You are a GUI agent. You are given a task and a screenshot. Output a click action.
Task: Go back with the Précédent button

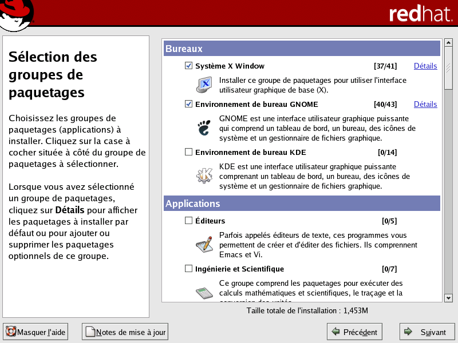(x=354, y=332)
